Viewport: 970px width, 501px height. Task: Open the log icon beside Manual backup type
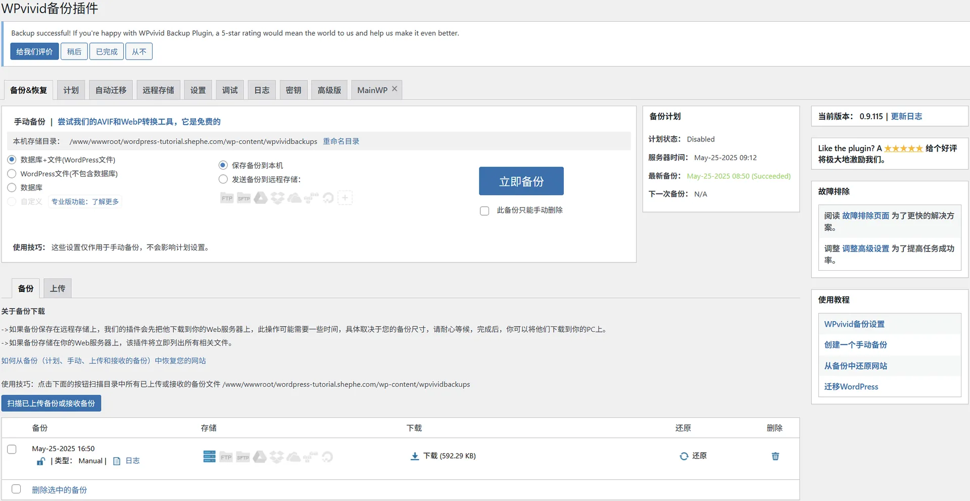coord(117,461)
